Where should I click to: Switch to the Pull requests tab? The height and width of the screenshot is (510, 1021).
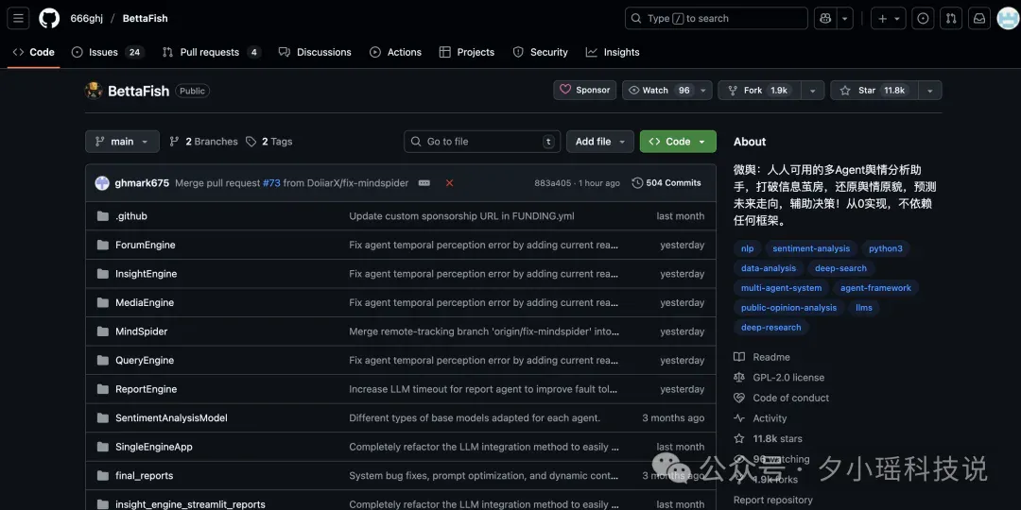212,52
